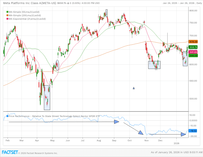Click the Jan 24, 2025 - Jan 26, 2026 date range

tap(179, 3)
